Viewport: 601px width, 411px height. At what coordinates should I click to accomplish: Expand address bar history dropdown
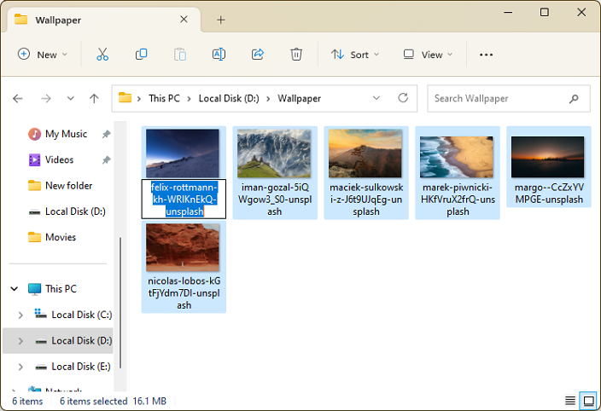[x=376, y=98]
